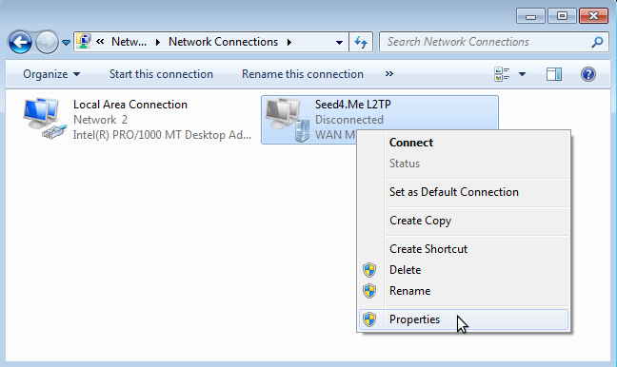
Task: Click the shield icon next to Properties
Action: pyautogui.click(x=369, y=319)
